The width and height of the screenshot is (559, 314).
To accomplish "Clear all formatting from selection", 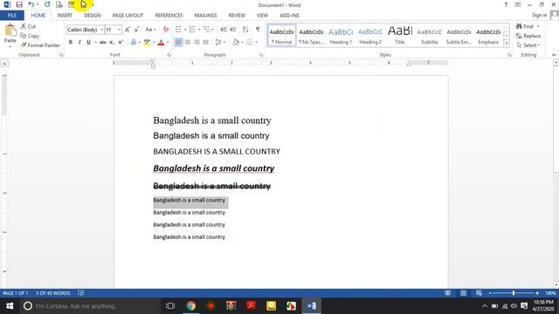I will [166, 30].
